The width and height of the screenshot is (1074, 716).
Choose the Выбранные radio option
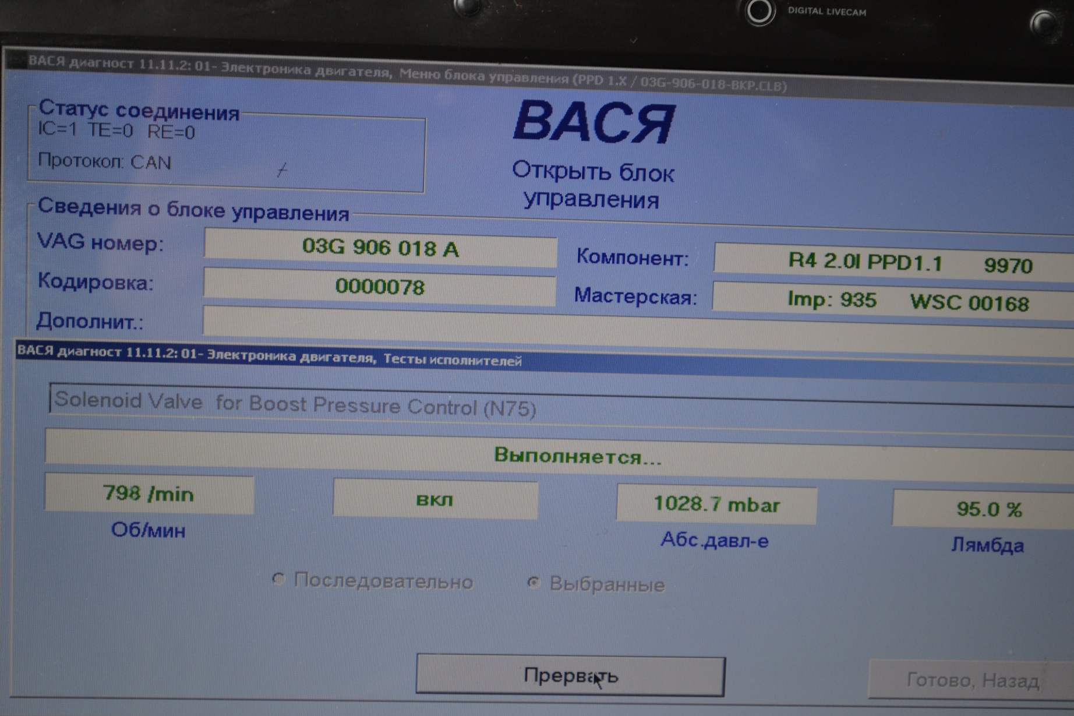click(534, 582)
